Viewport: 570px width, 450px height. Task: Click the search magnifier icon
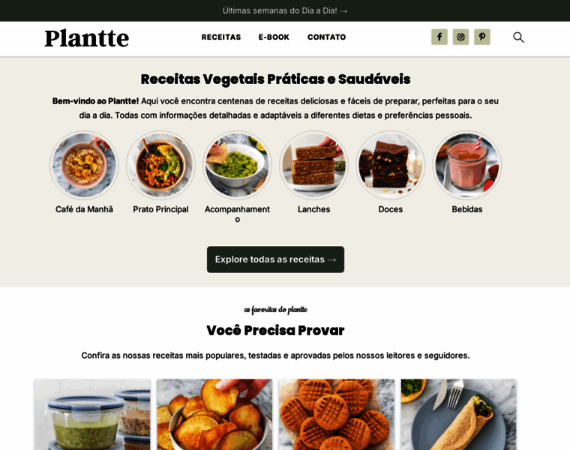518,37
